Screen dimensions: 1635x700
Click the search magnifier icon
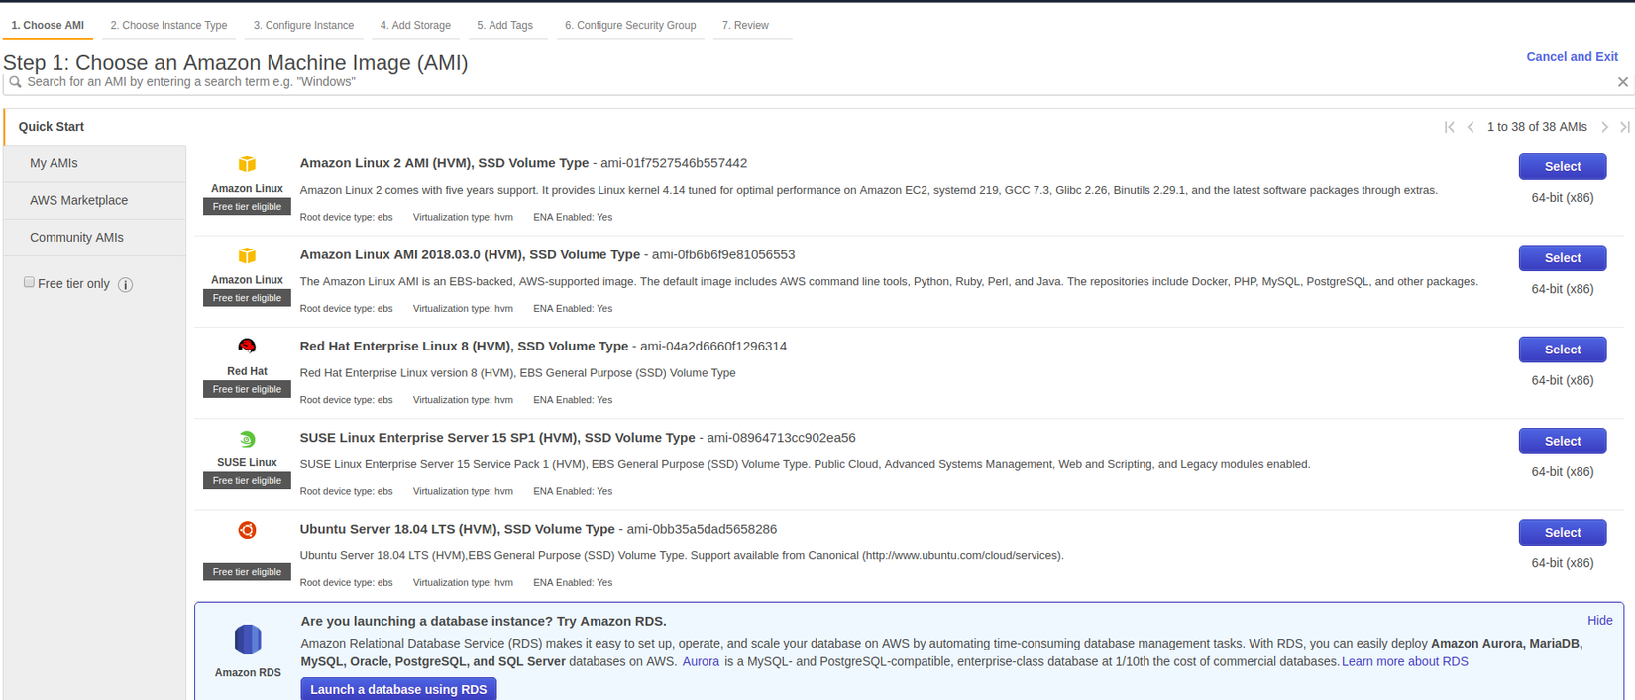coord(15,82)
